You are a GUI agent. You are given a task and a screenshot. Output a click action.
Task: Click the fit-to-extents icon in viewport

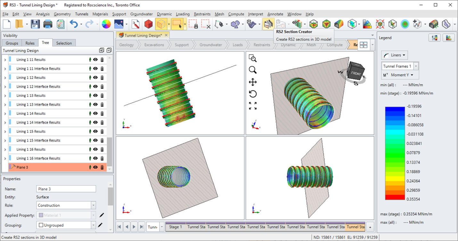253,106
